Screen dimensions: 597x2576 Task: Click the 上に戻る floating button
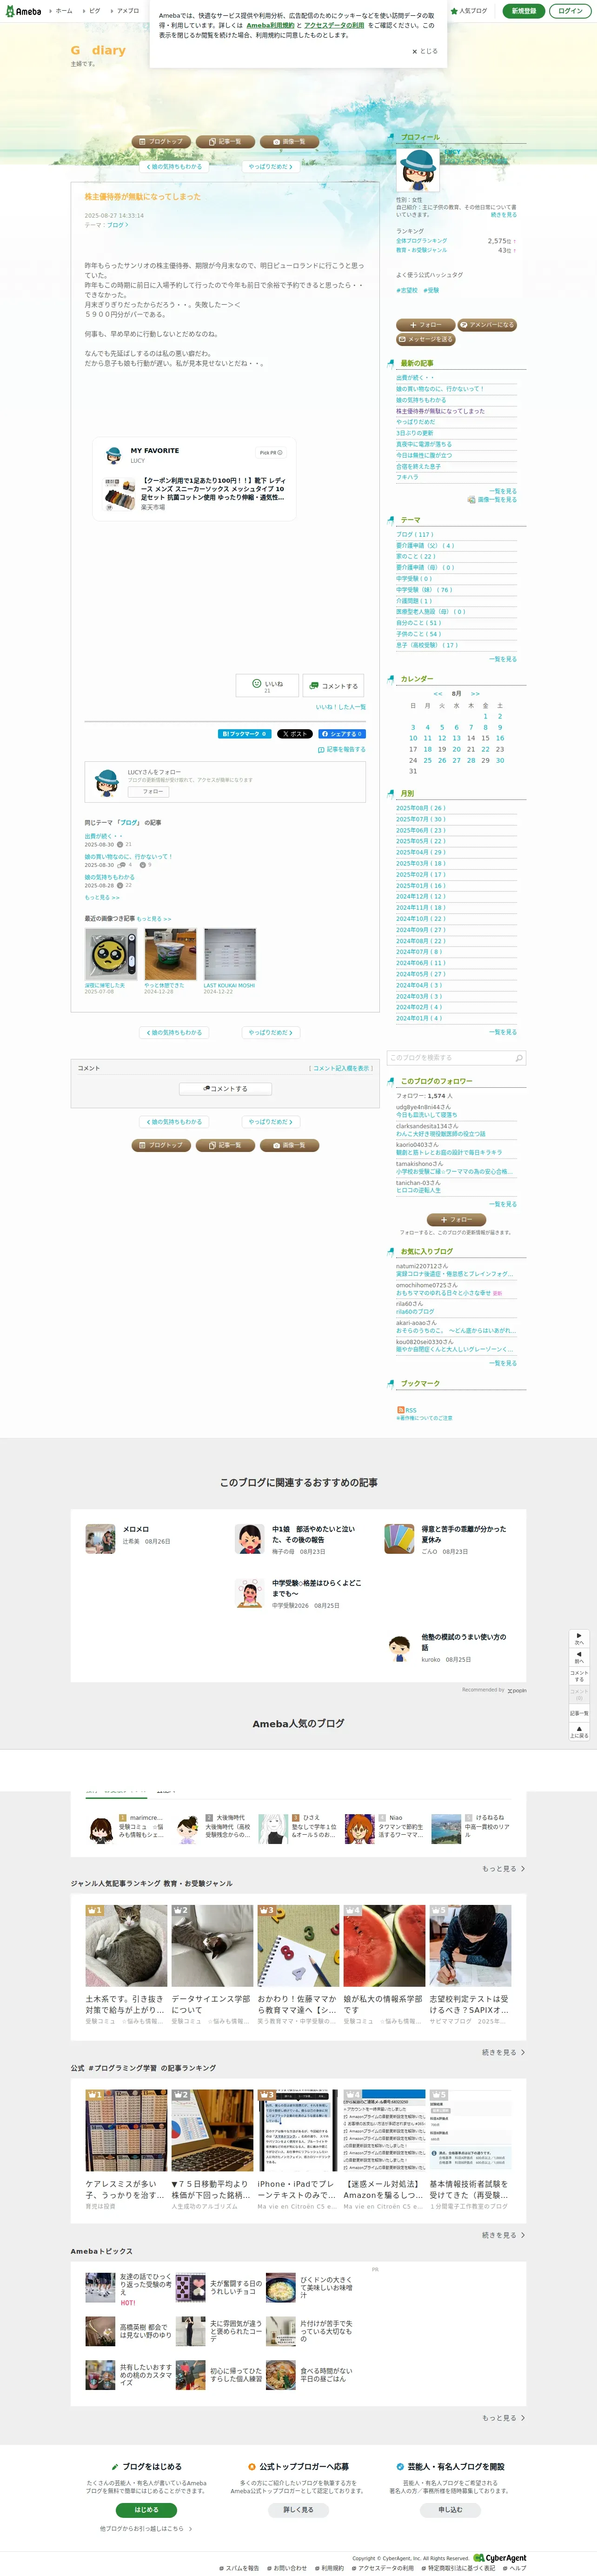click(x=578, y=1732)
